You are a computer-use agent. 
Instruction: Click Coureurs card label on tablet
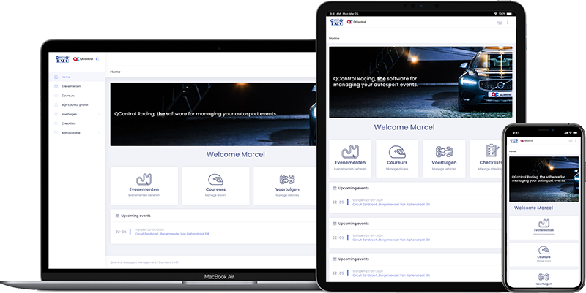point(397,163)
